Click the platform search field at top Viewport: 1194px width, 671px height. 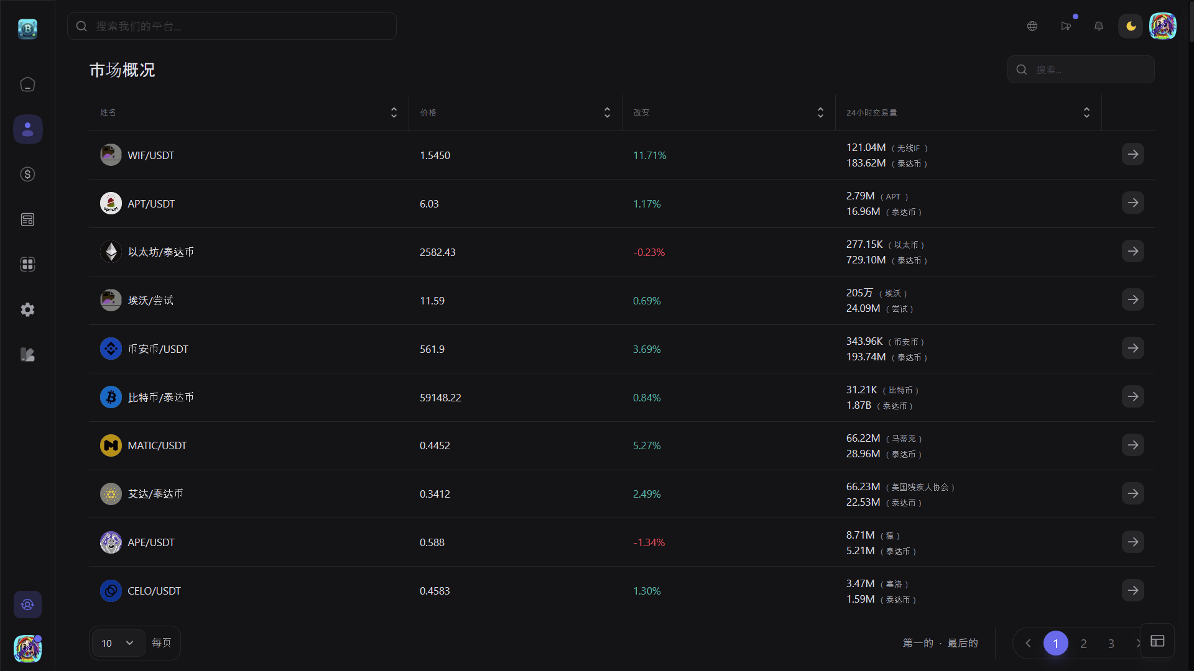click(231, 26)
